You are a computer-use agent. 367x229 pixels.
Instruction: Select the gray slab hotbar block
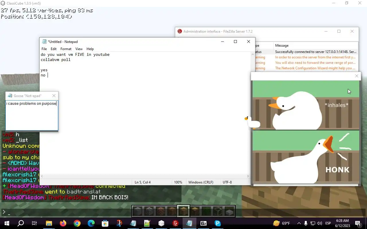pos(229,211)
